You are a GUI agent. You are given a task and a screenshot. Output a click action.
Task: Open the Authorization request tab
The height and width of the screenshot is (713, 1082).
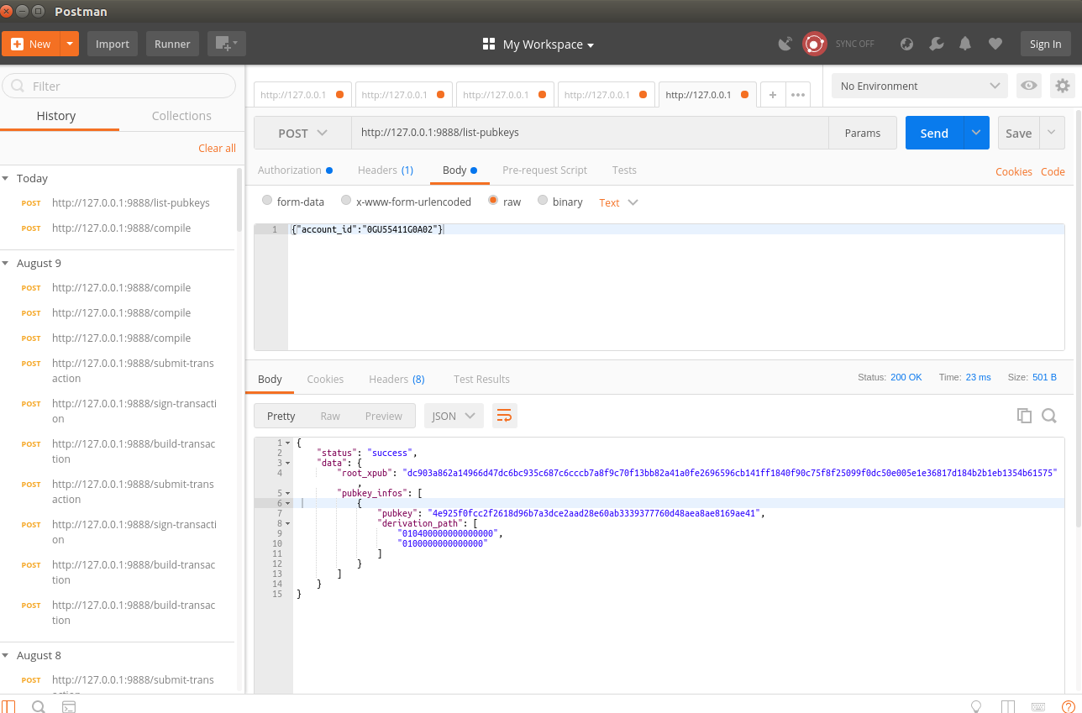(295, 170)
